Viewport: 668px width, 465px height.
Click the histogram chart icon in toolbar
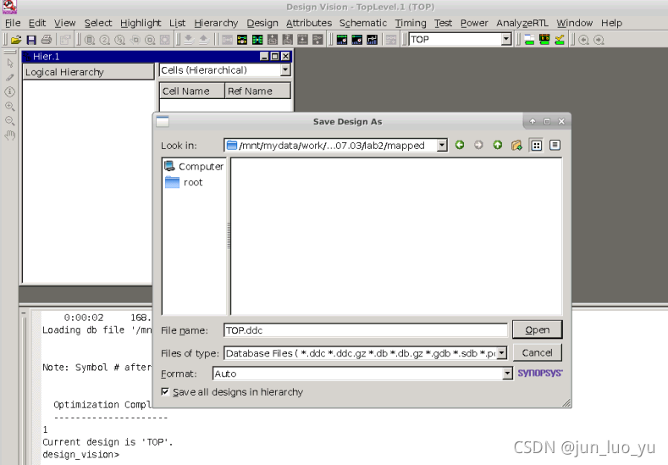(x=372, y=40)
